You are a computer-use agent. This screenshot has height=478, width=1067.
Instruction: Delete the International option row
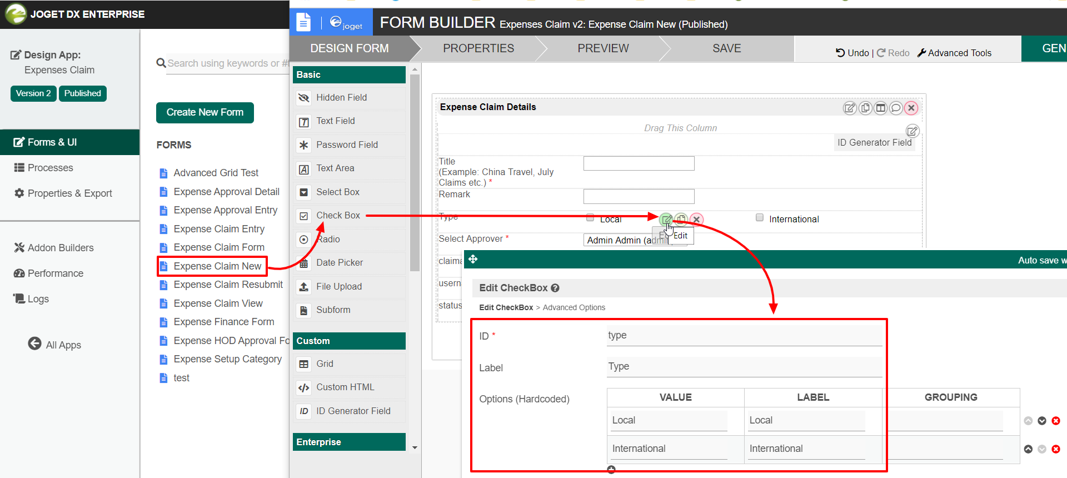pos(1056,449)
